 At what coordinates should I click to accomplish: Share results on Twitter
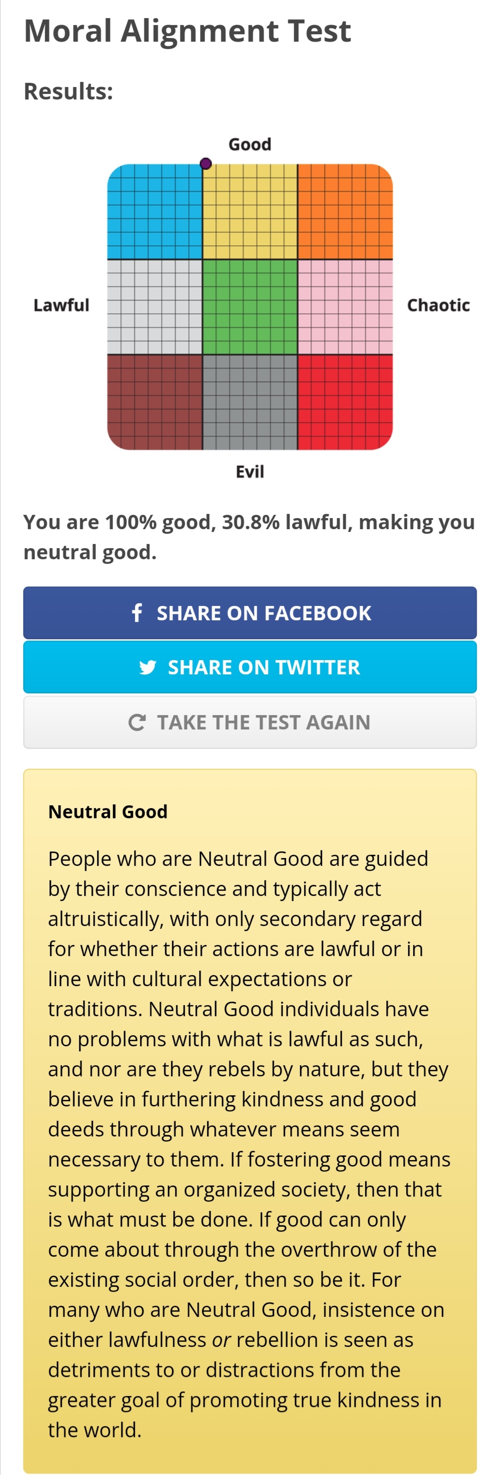(x=249, y=667)
